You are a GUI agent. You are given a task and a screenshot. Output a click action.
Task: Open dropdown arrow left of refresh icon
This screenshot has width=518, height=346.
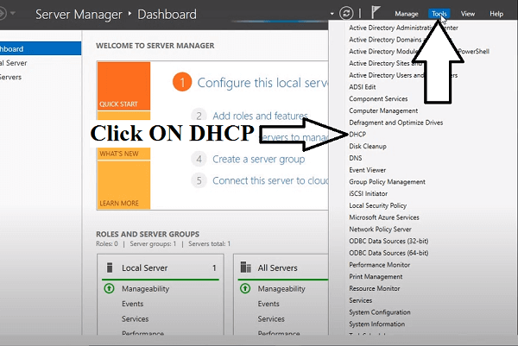coord(332,14)
